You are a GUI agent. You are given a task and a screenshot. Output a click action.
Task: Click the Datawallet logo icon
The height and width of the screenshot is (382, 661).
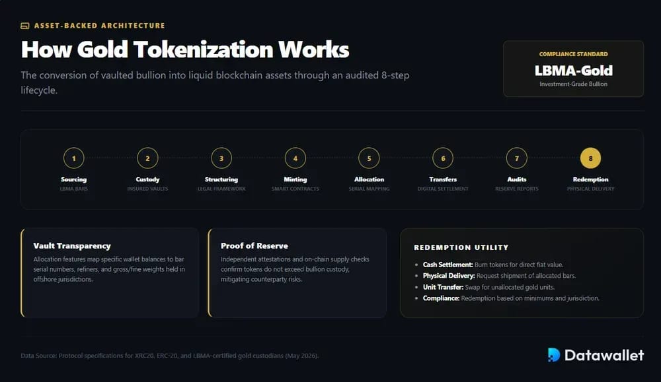[x=553, y=355]
